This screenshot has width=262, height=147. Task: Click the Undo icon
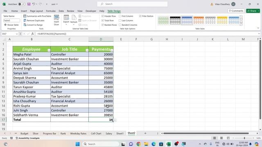(x=34, y=4)
